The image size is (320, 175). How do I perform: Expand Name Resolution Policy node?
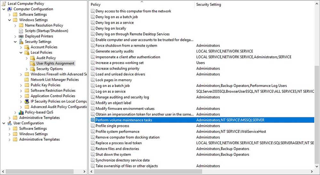click(x=15, y=26)
